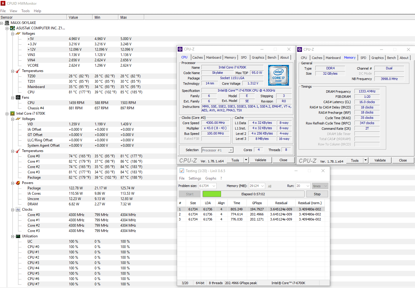Screen dimensions: 415x288
Task: Click the motherboard Temperatures thermometer icon
Action: tap(18, 71)
